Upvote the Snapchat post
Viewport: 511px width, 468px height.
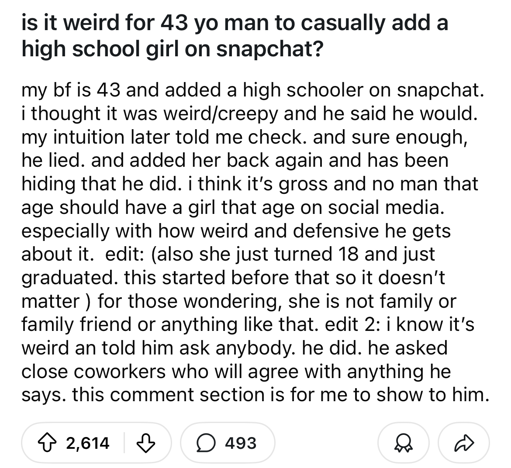pyautogui.click(x=48, y=443)
